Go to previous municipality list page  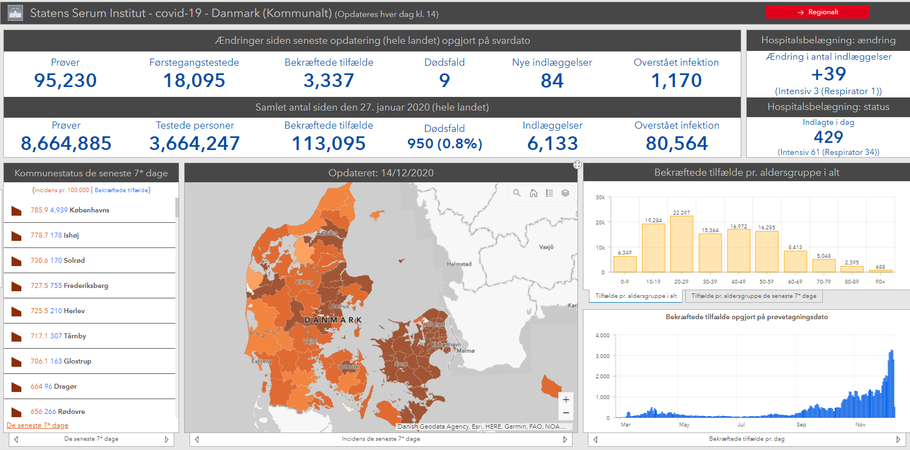click(x=16, y=440)
